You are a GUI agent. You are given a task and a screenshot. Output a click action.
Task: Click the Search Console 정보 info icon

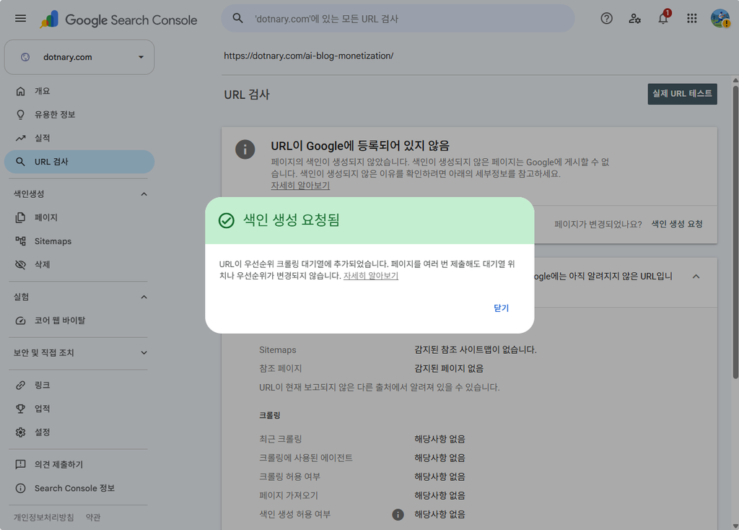[x=20, y=488]
